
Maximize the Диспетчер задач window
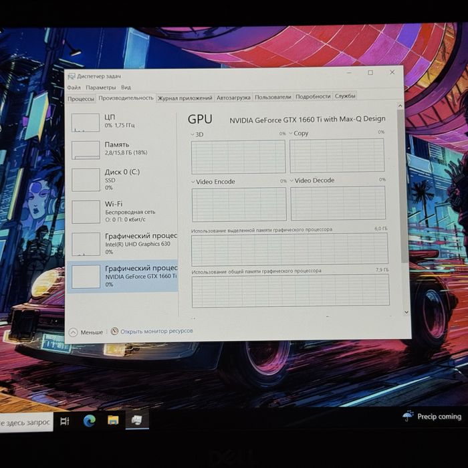(x=370, y=72)
